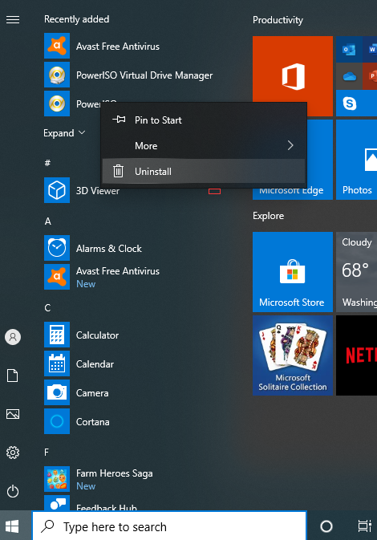The height and width of the screenshot is (540, 377).
Task: Open the Microsoft Solitaire Collection tile
Action: click(293, 355)
